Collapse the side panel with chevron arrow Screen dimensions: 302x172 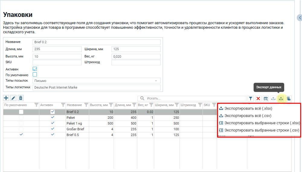tap(300, 18)
